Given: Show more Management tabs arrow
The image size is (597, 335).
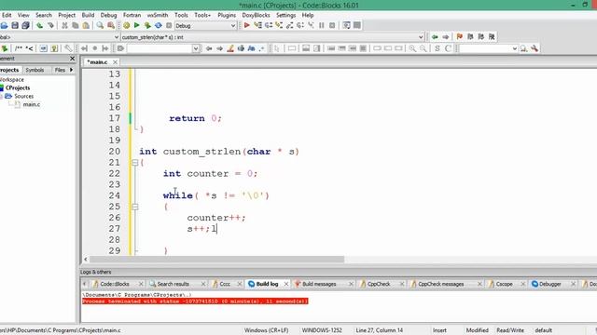Looking at the screenshot, I should 71,70.
